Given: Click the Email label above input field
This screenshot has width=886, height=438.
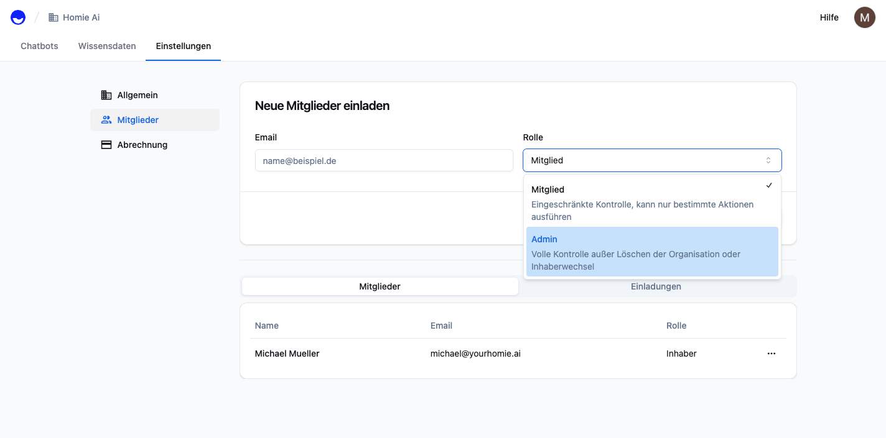Looking at the screenshot, I should click(x=266, y=137).
